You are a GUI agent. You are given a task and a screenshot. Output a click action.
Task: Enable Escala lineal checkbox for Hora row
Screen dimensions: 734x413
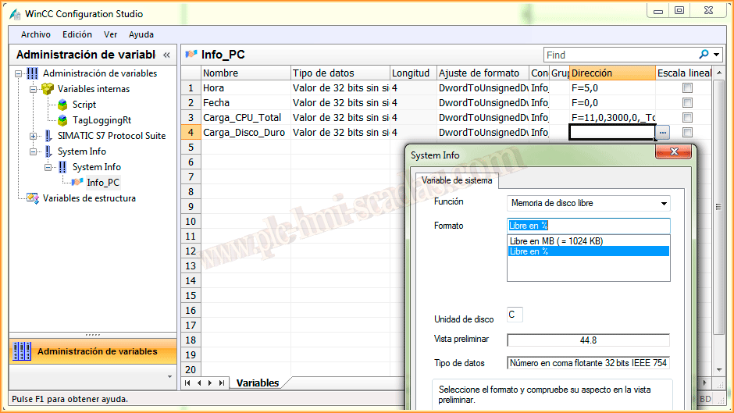pyautogui.click(x=687, y=88)
